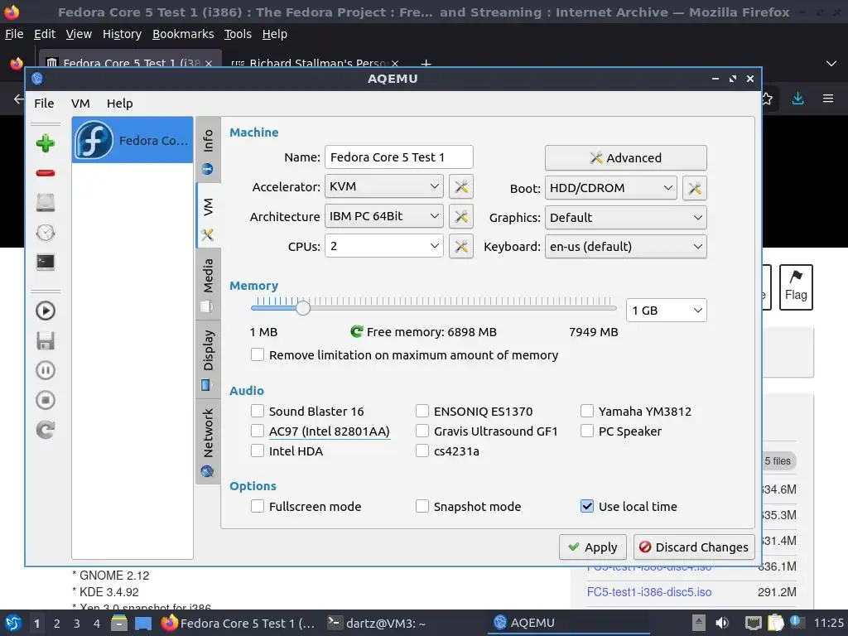This screenshot has height=636, width=848.
Task: Open the Architecture IBM PC 64Bit dropdown
Action: (x=384, y=216)
